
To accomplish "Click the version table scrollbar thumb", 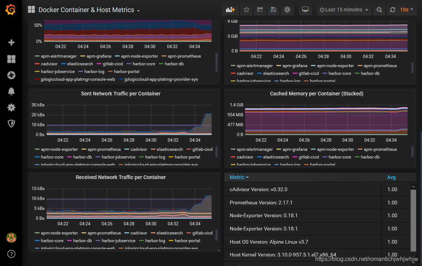I will coord(414,220).
